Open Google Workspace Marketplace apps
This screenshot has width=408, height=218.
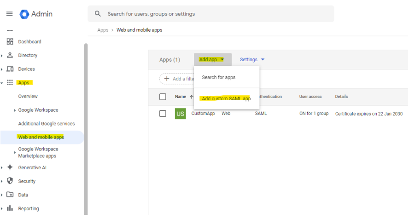[38, 152]
